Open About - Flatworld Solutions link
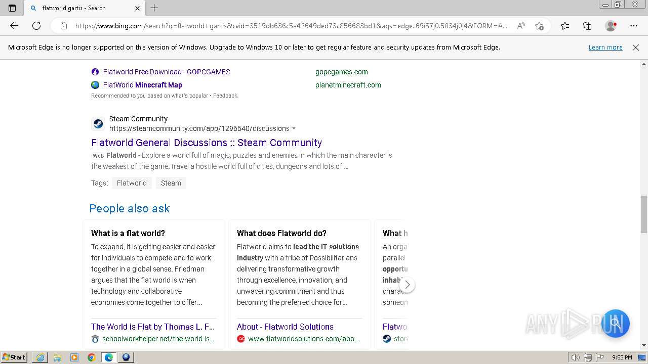 [x=285, y=327]
